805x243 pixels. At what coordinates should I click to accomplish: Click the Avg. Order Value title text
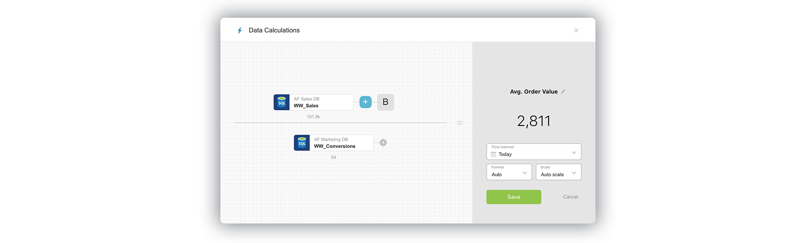pos(534,92)
